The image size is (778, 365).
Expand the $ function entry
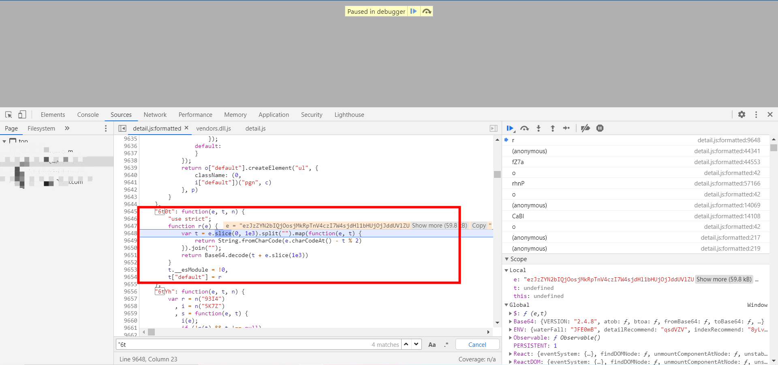(511, 313)
